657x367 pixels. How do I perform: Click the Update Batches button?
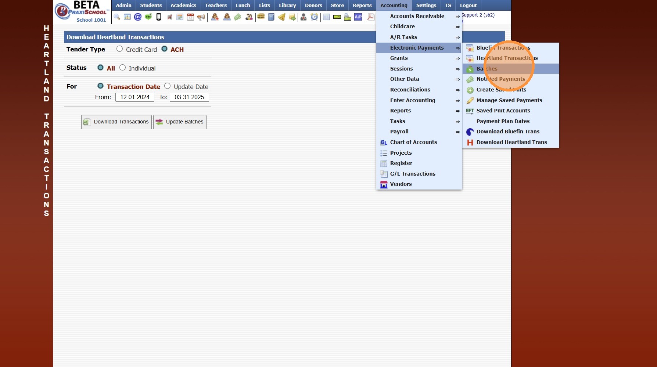tap(180, 122)
